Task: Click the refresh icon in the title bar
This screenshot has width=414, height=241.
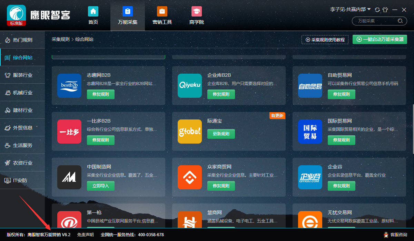Action: [x=377, y=10]
